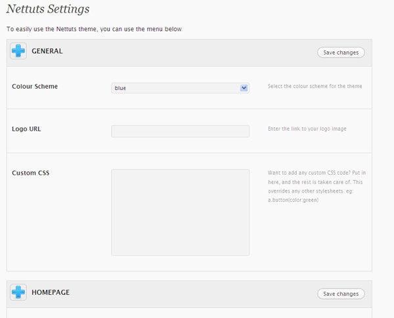Click the Logo URL label
This screenshot has width=394, height=318.
pos(26,129)
